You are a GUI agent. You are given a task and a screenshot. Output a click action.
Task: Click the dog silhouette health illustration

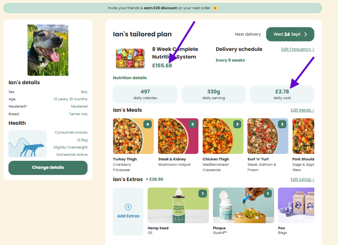28,144
